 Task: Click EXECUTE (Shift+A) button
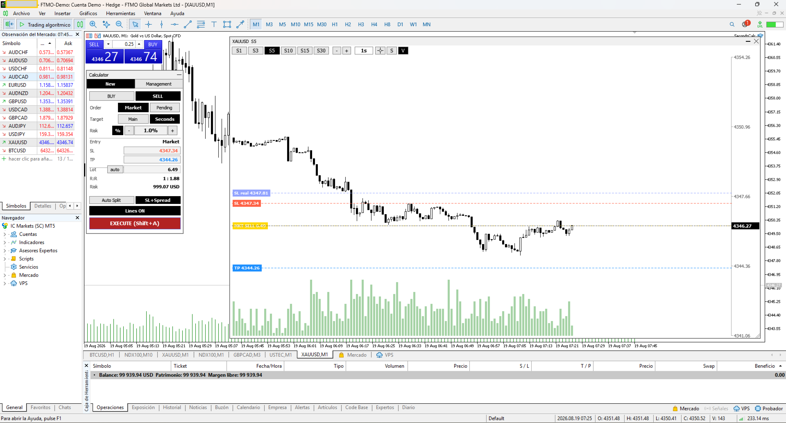tap(135, 224)
